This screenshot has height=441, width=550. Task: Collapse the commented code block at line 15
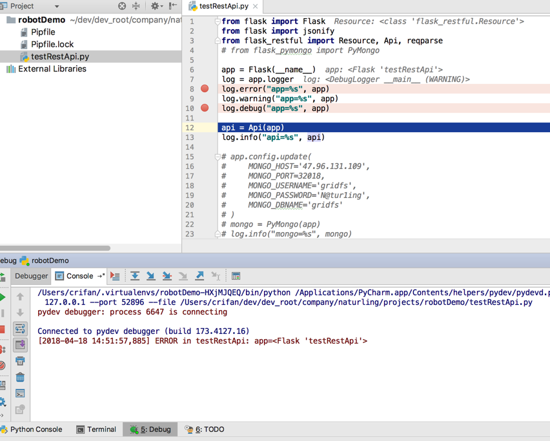point(218,157)
